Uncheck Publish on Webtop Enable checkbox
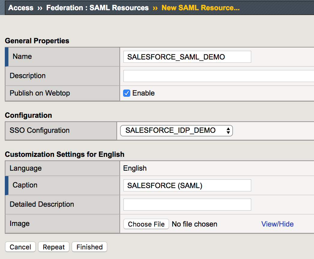314x259 pixels. (x=127, y=93)
